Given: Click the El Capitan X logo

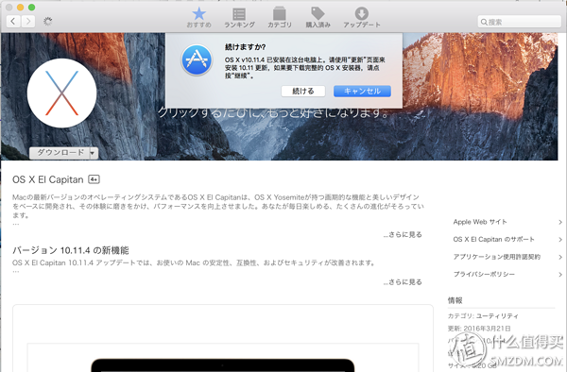Looking at the screenshot, I should click(x=61, y=93).
